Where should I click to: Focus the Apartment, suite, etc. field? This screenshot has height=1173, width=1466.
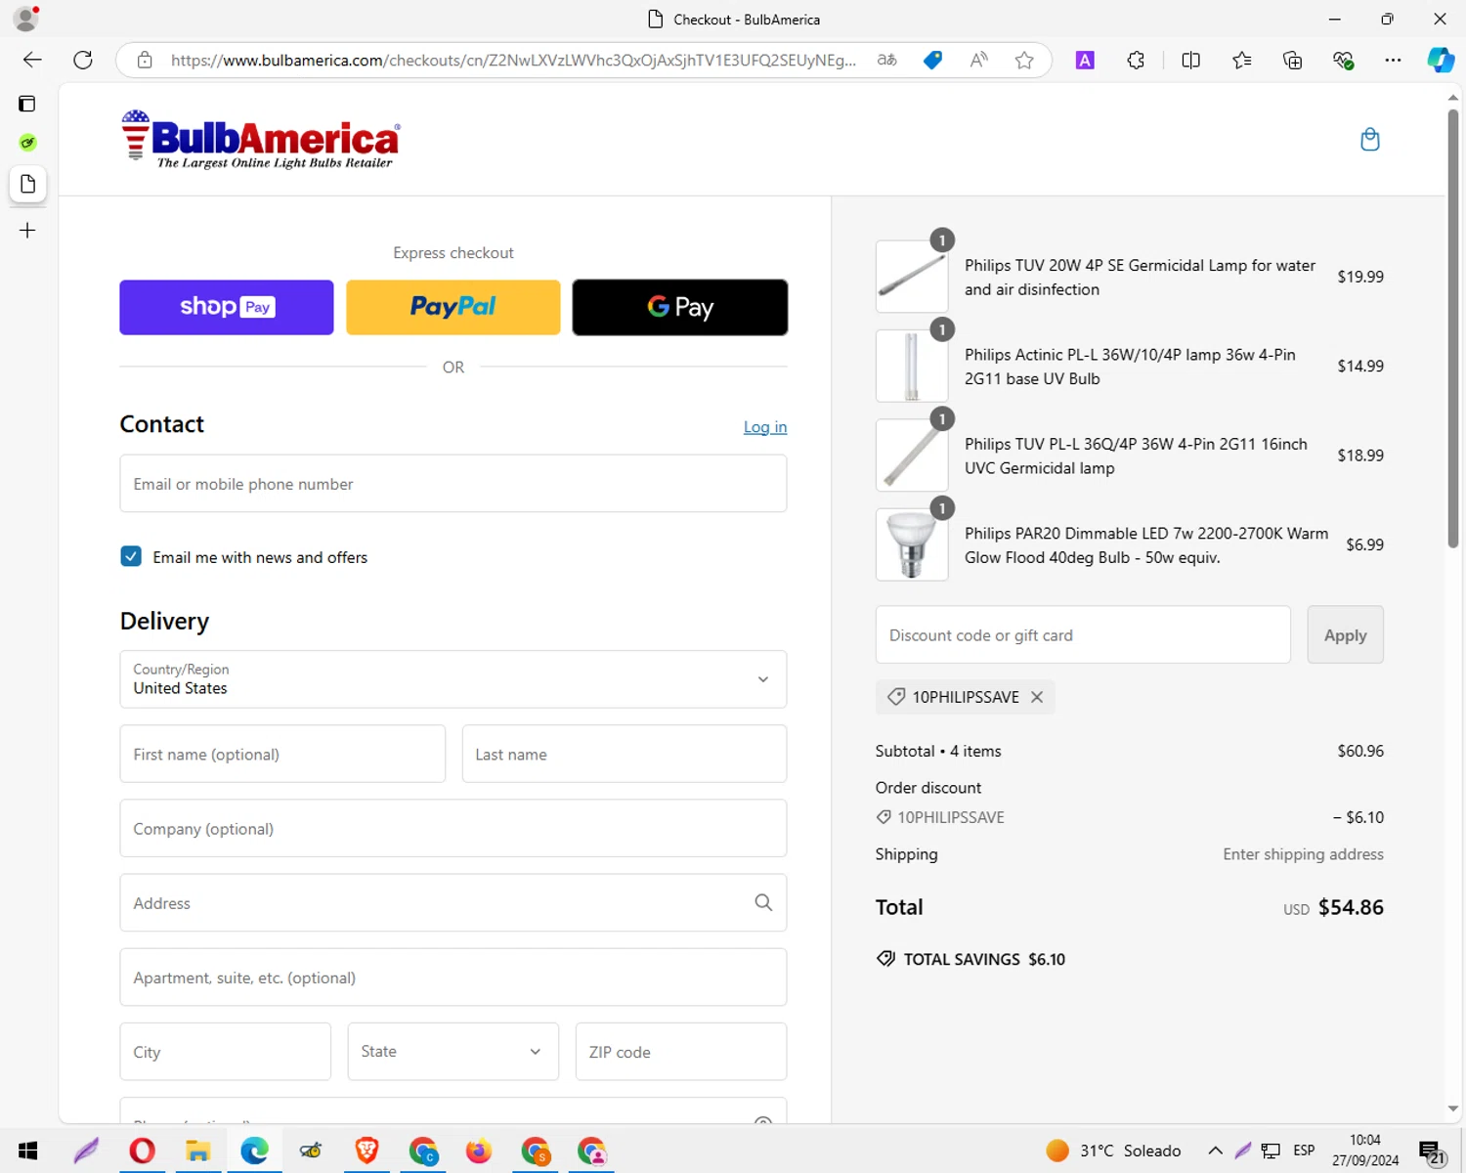(x=453, y=977)
